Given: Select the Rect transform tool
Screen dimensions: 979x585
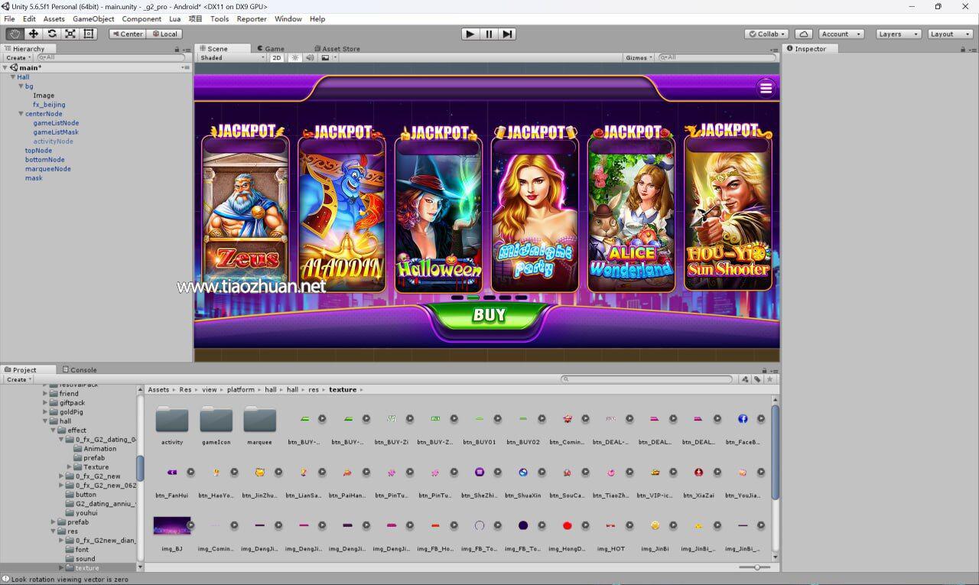Looking at the screenshot, I should point(88,34).
